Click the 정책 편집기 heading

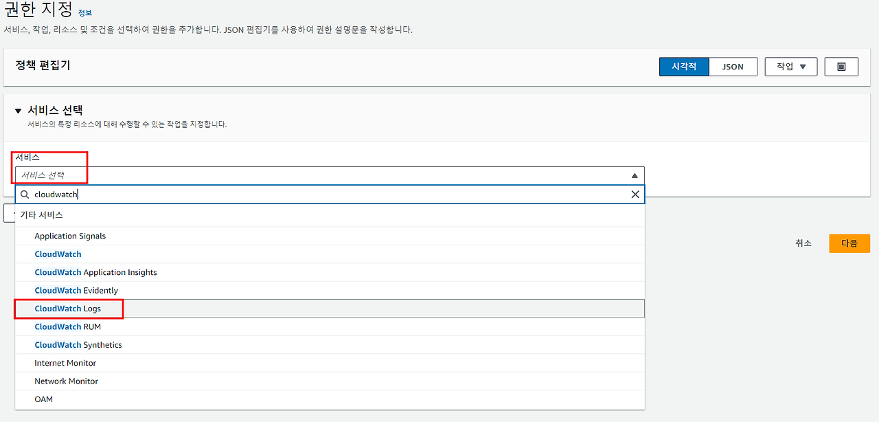43,65
